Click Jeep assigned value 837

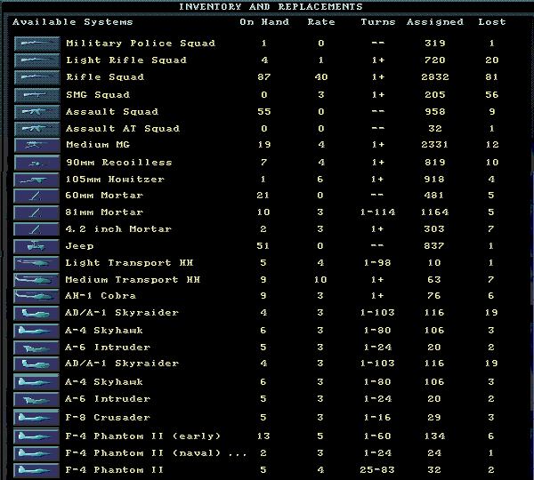coord(434,246)
